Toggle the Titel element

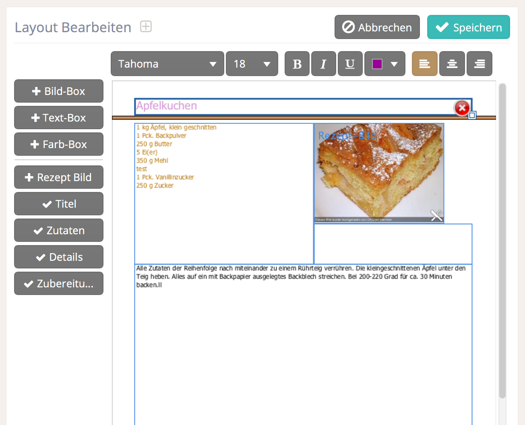(x=59, y=204)
